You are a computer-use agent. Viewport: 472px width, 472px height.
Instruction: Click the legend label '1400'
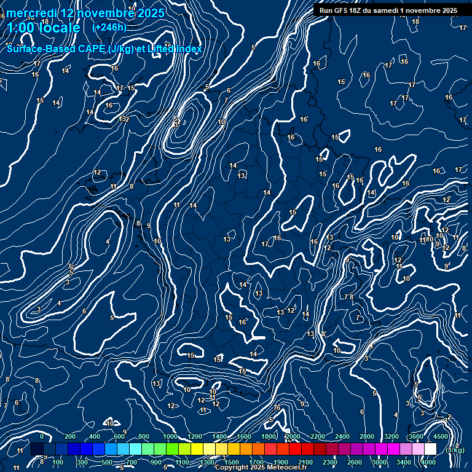click(219, 436)
